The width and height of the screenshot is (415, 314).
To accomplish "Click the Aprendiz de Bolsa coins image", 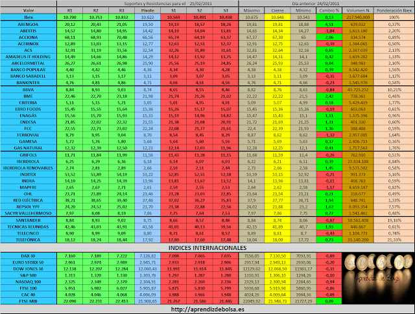I will point(378,278).
